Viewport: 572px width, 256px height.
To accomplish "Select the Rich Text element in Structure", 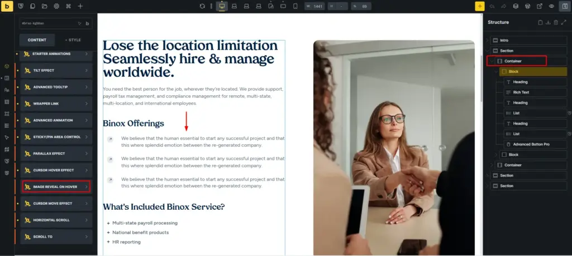I will point(535,92).
